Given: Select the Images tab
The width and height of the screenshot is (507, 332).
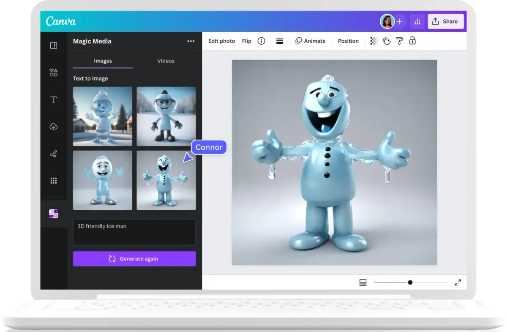Looking at the screenshot, I should (103, 61).
